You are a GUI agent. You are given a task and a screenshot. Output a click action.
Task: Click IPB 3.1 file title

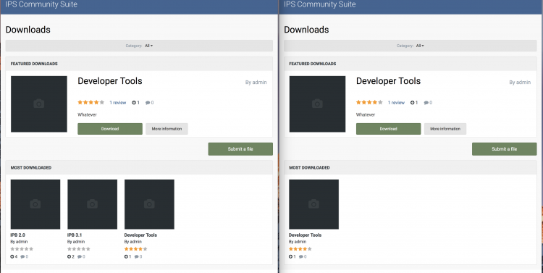pyautogui.click(x=75, y=235)
